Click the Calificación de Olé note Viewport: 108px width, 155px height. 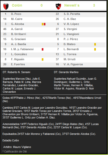coord(15,151)
